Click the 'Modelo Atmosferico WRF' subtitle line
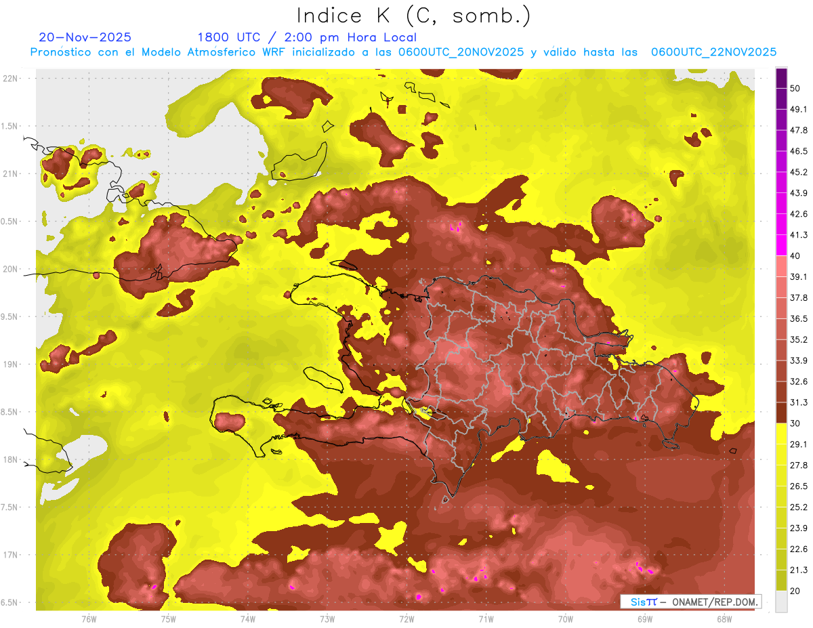 pos(403,52)
